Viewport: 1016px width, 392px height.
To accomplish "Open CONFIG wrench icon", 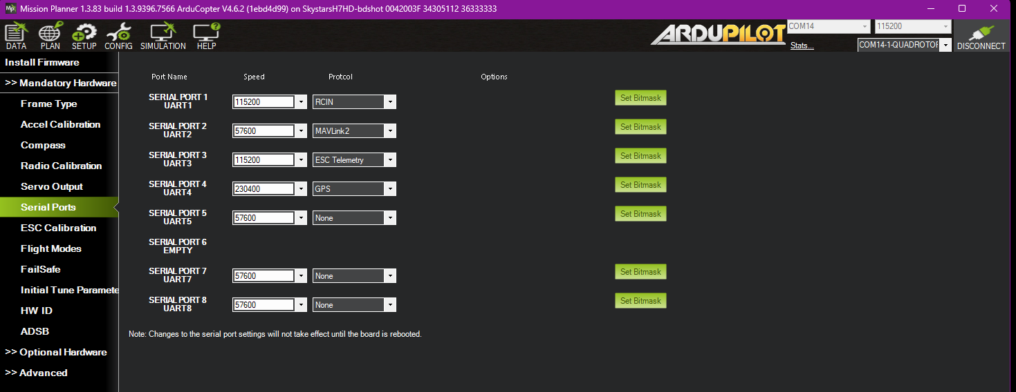I will click(118, 37).
